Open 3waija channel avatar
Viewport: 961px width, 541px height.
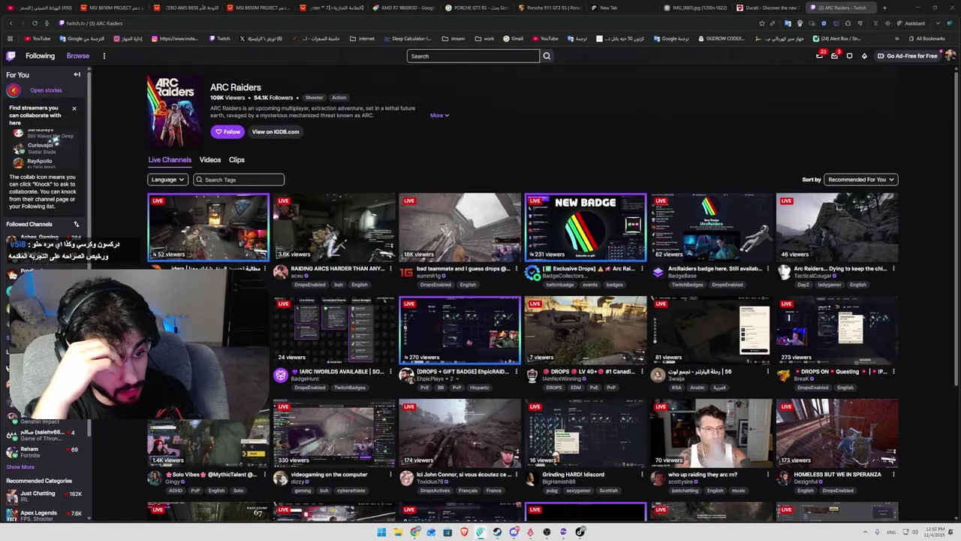658,375
